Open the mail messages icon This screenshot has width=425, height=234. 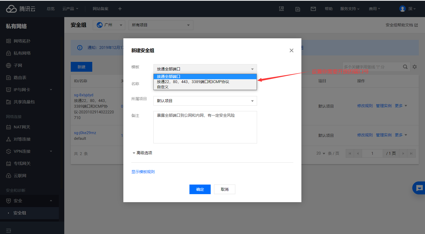coord(313,9)
